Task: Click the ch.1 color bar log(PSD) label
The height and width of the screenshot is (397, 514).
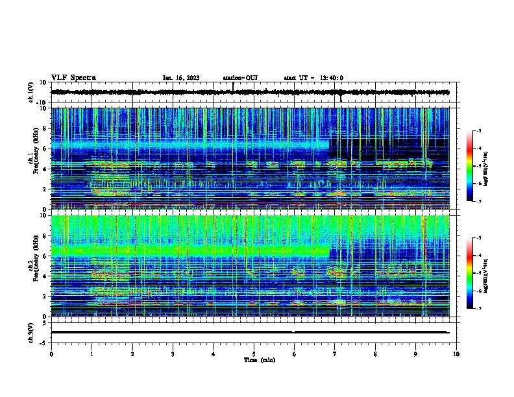Action: tap(485, 169)
